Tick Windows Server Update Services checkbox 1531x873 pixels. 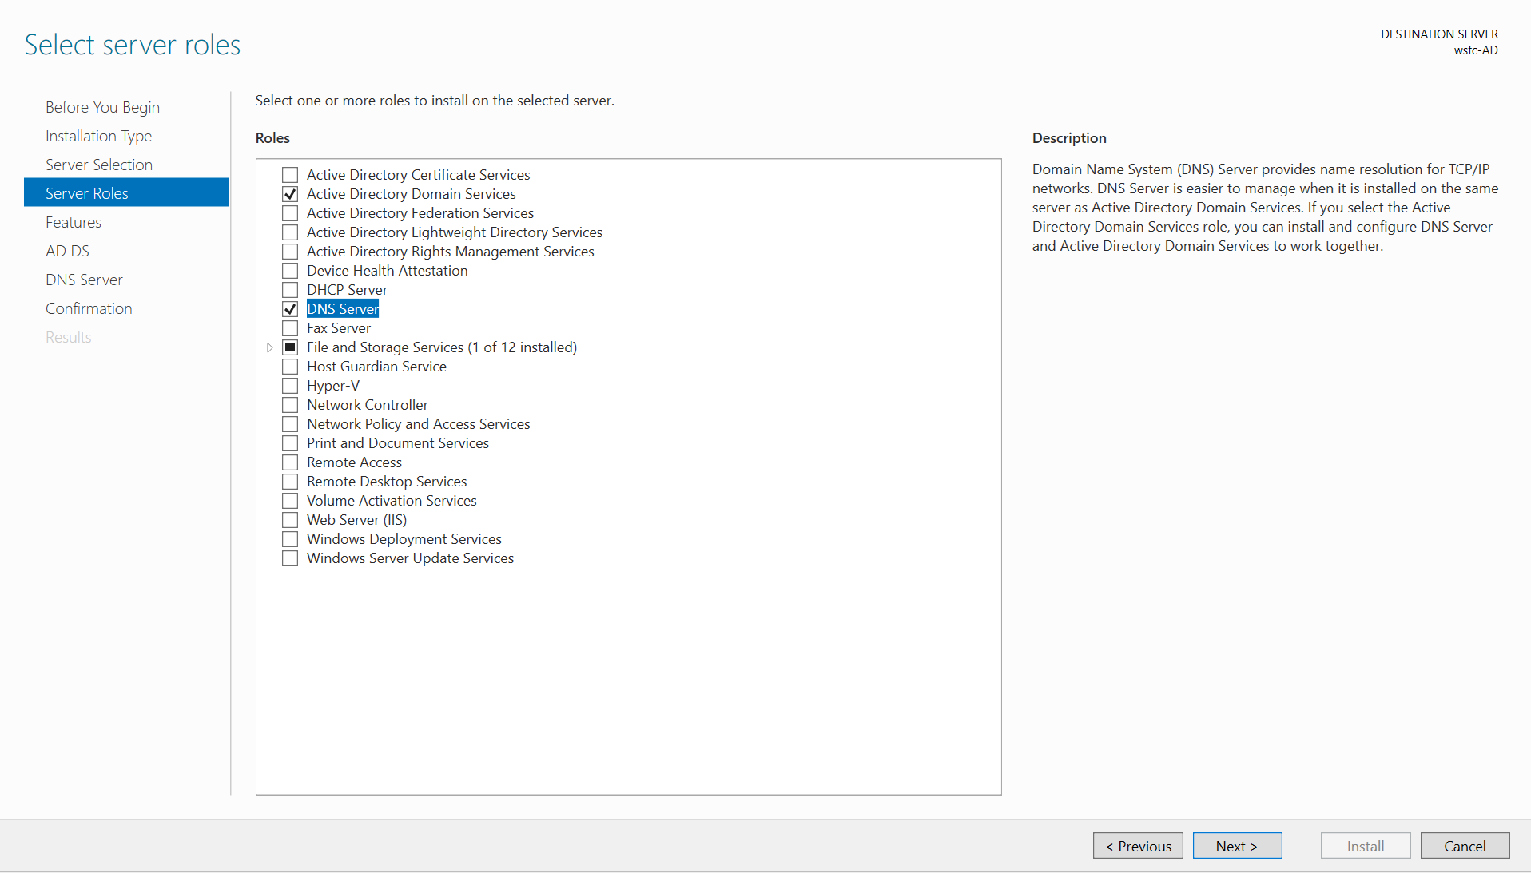pyautogui.click(x=290, y=558)
